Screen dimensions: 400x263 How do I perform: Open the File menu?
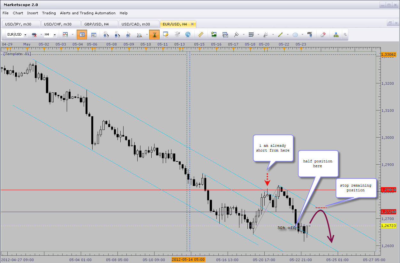pos(5,13)
